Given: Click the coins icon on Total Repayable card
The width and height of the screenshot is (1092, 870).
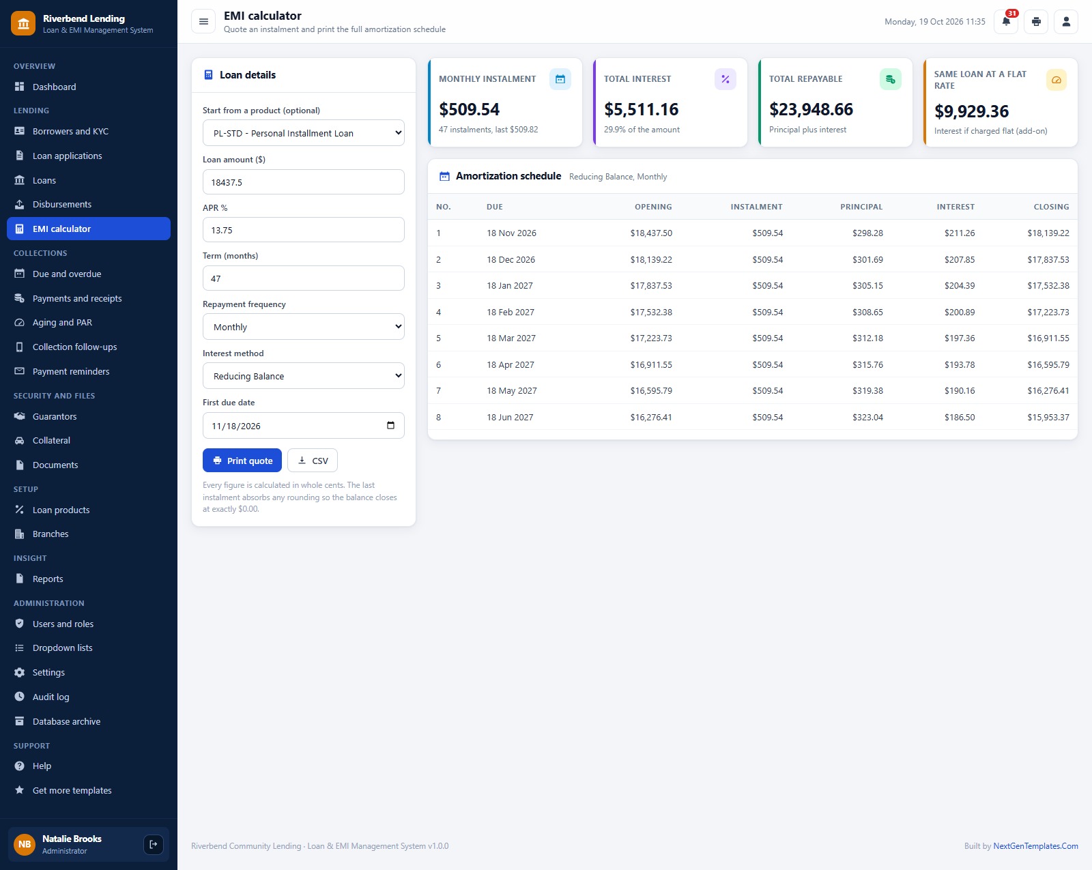Looking at the screenshot, I should (x=891, y=79).
